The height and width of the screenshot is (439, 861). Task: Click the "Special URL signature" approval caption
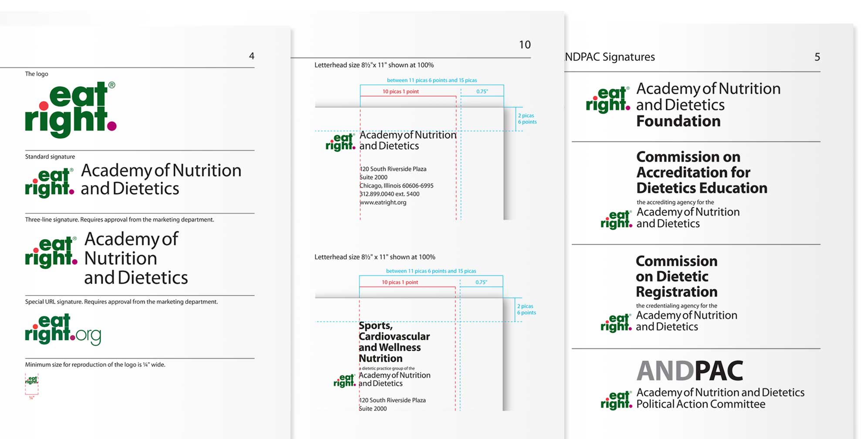coord(121,301)
